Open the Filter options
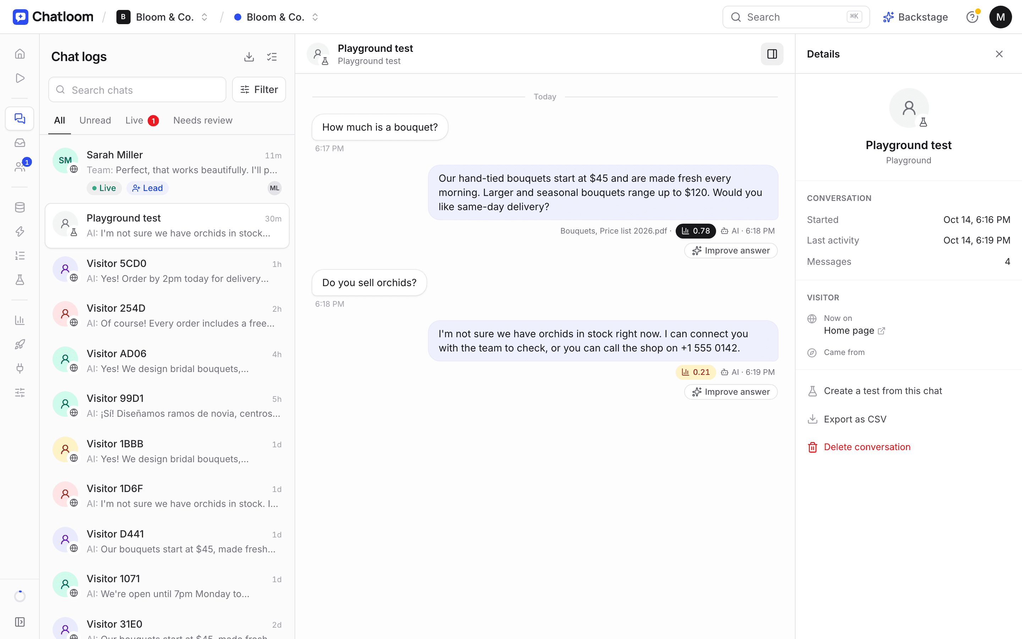 (x=259, y=89)
